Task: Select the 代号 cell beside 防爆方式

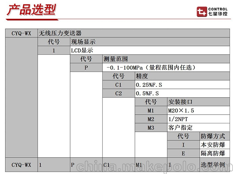Action: [x=183, y=136]
